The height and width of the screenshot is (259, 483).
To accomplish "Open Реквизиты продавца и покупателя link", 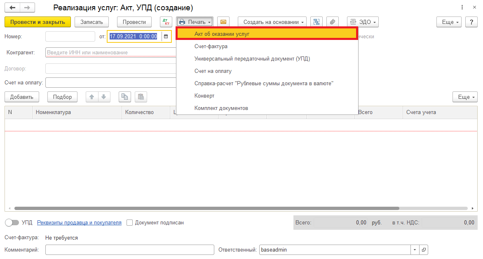I will tap(79, 222).
